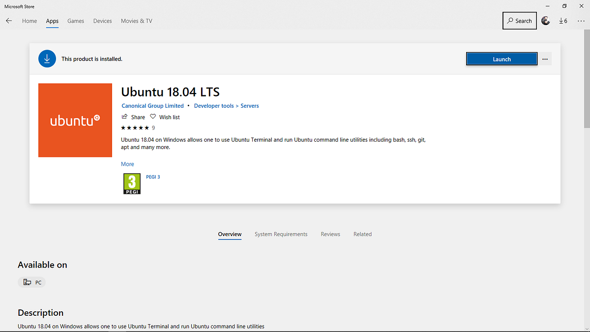Open the Store's See more ellipsis menu
This screenshot has width=590, height=332.
coord(581,21)
